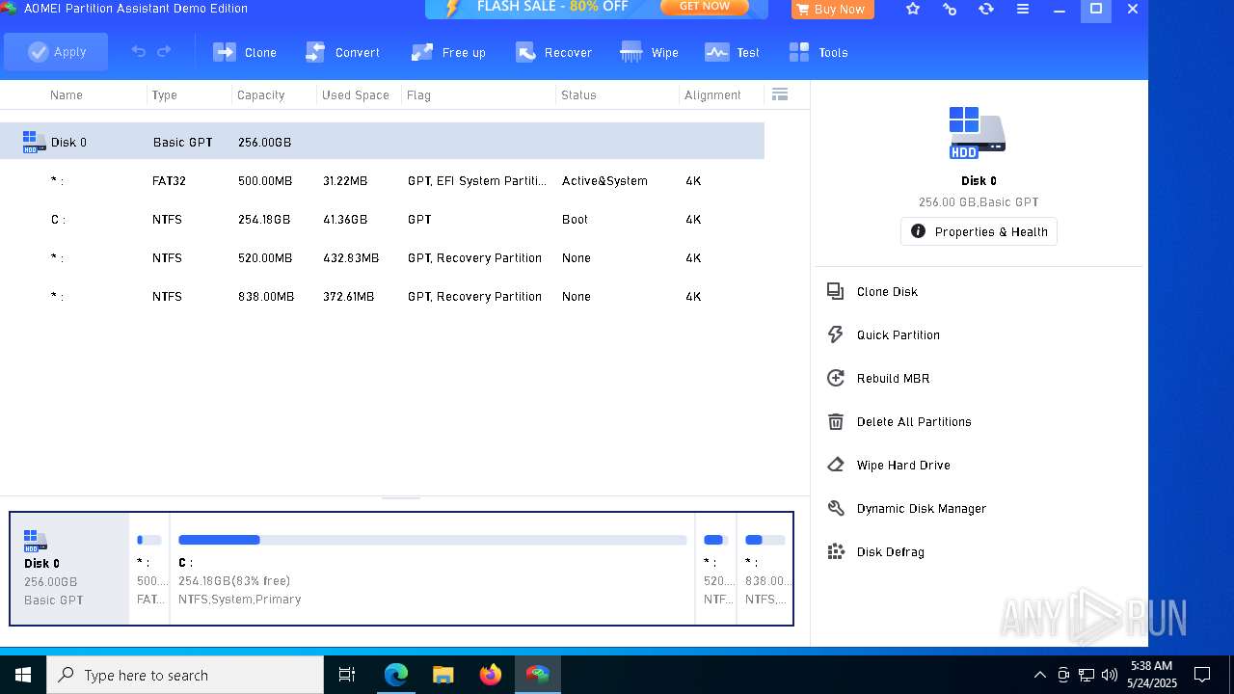Click the Disk Defrag option
The image size is (1234, 694).
coord(890,551)
